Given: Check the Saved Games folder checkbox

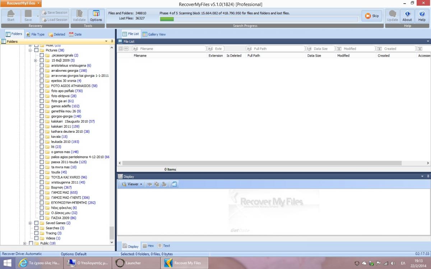Looking at the screenshot, I should click(36, 223).
